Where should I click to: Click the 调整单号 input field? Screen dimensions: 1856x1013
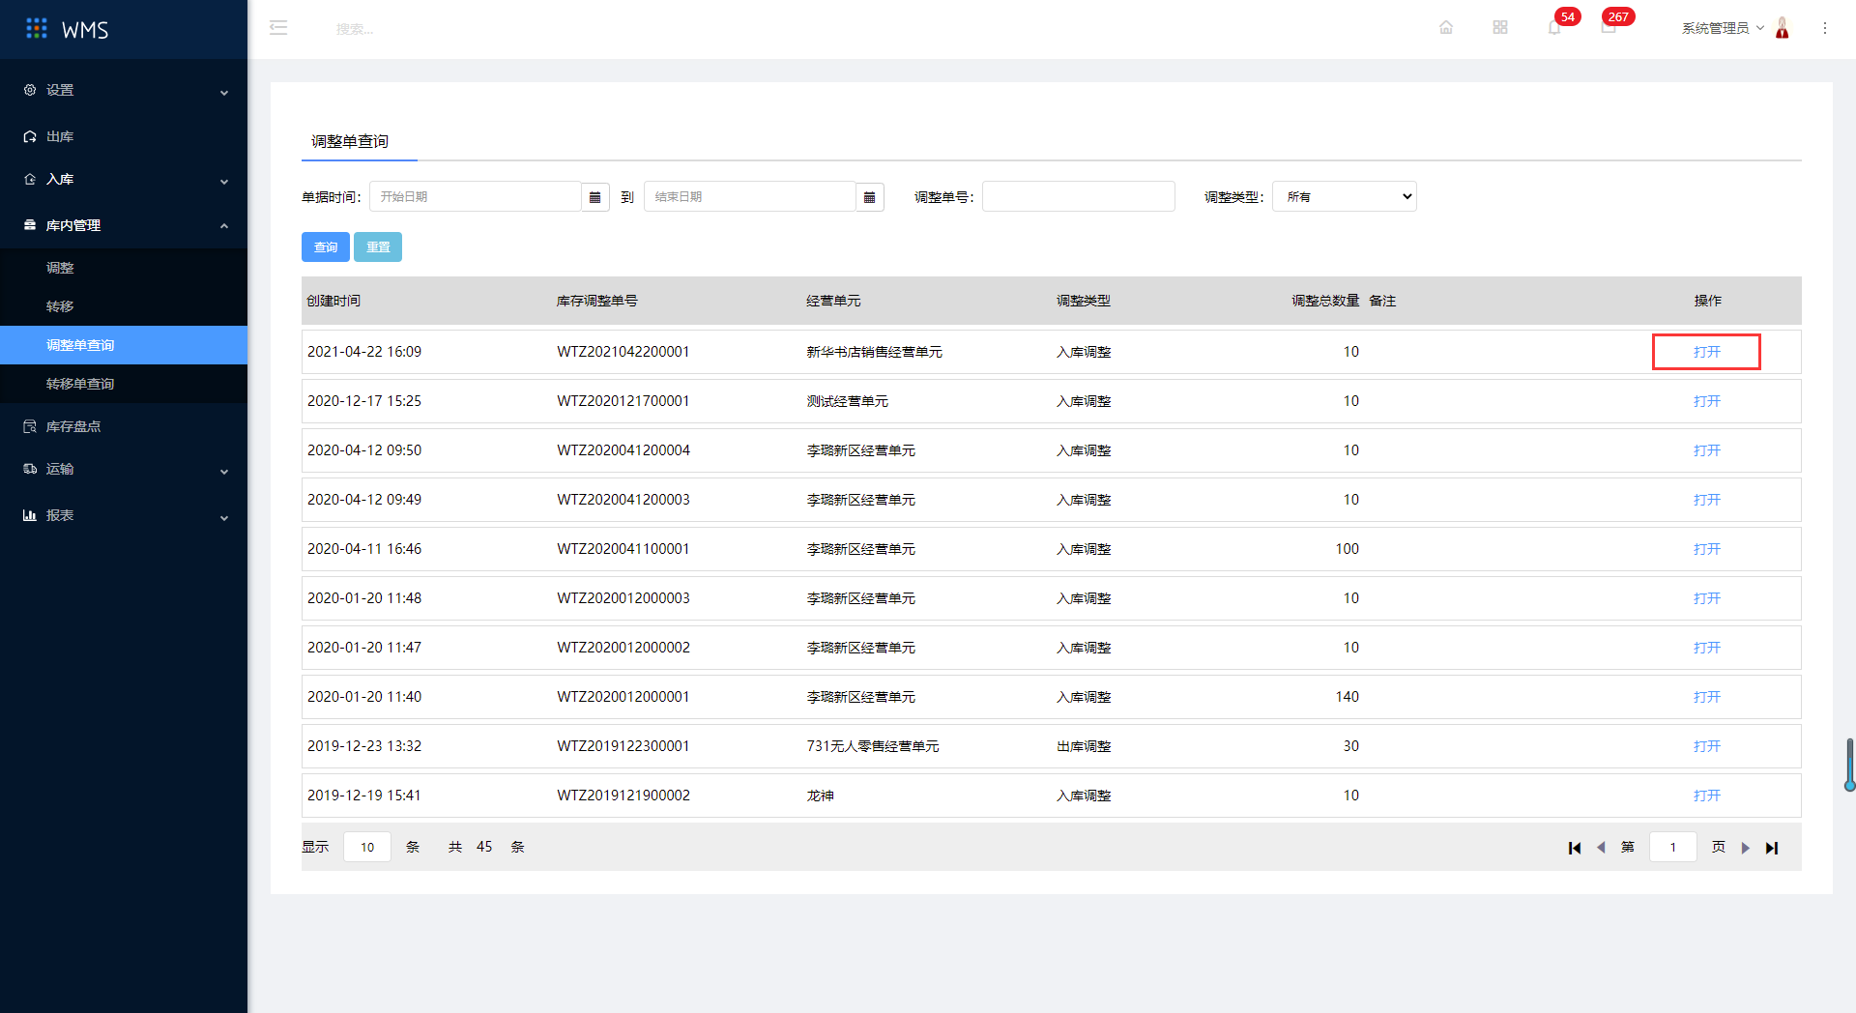pyautogui.click(x=1079, y=196)
